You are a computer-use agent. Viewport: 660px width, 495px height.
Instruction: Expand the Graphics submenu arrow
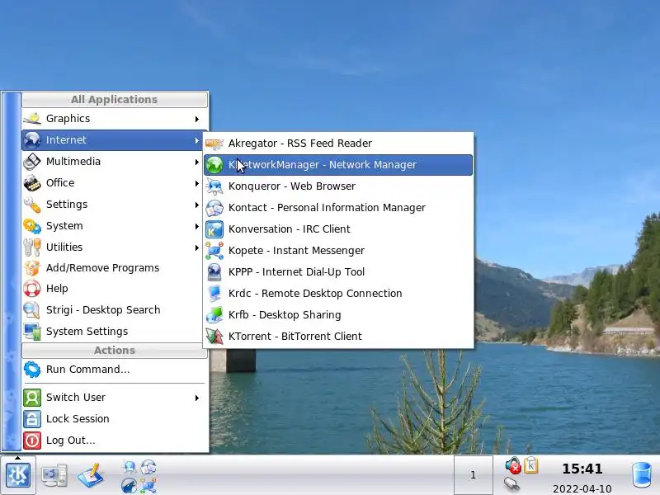coord(196,119)
